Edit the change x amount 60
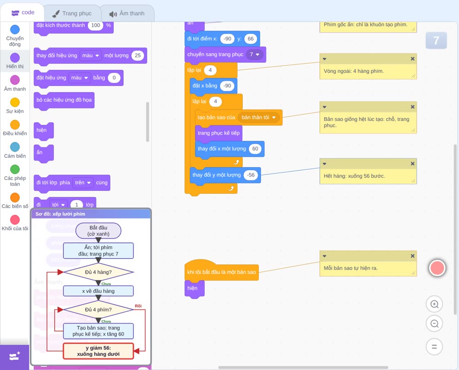Image resolution: width=459 pixels, height=370 pixels. pyautogui.click(x=255, y=149)
